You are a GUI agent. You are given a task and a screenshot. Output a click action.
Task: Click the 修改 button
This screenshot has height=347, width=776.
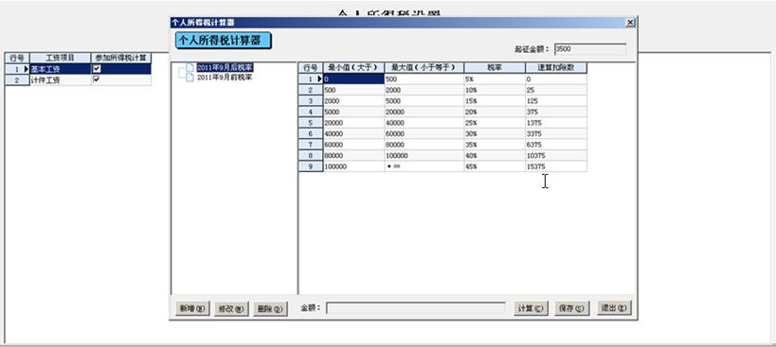231,308
